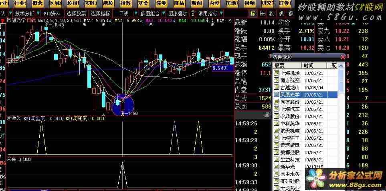The height and width of the screenshot is (191, 386).
Task: Click the 选择指标 button
Action: (x=100, y=13)
